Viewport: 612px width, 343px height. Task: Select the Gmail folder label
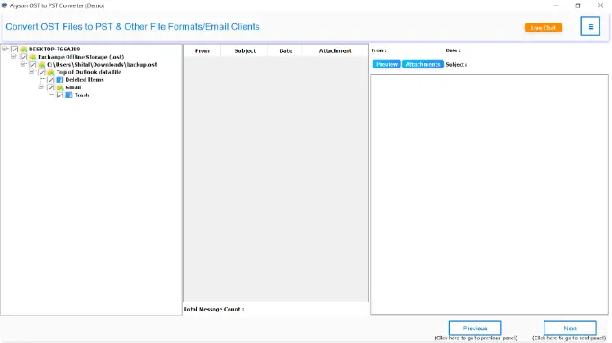click(x=74, y=87)
